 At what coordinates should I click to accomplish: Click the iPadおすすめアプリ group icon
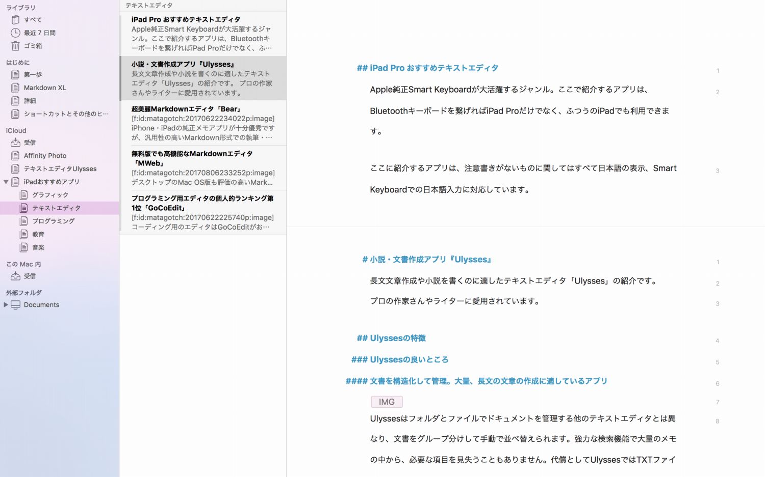click(x=15, y=182)
